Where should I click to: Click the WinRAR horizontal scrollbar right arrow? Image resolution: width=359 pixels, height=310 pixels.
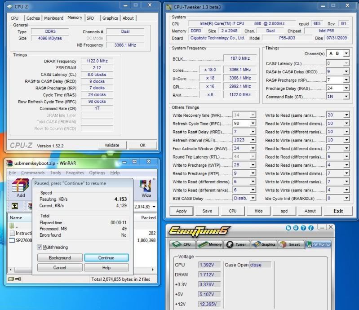pos(153,270)
